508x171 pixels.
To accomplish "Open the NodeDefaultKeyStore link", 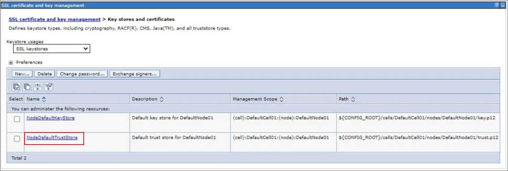I will pyautogui.click(x=51, y=118).
